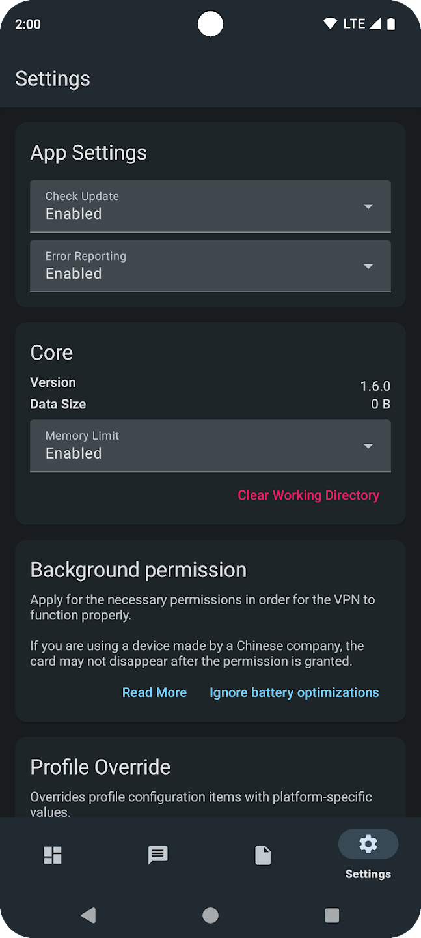
Task: Open the Read More link
Action: pyautogui.click(x=154, y=692)
